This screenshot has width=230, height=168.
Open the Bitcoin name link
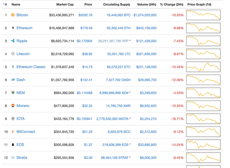click(22, 15)
